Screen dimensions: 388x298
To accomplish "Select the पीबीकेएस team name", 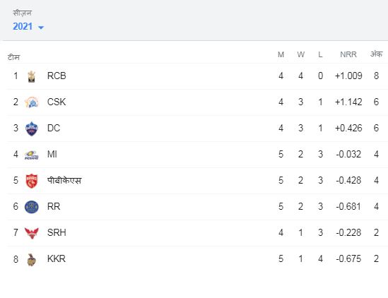I will (64, 180).
